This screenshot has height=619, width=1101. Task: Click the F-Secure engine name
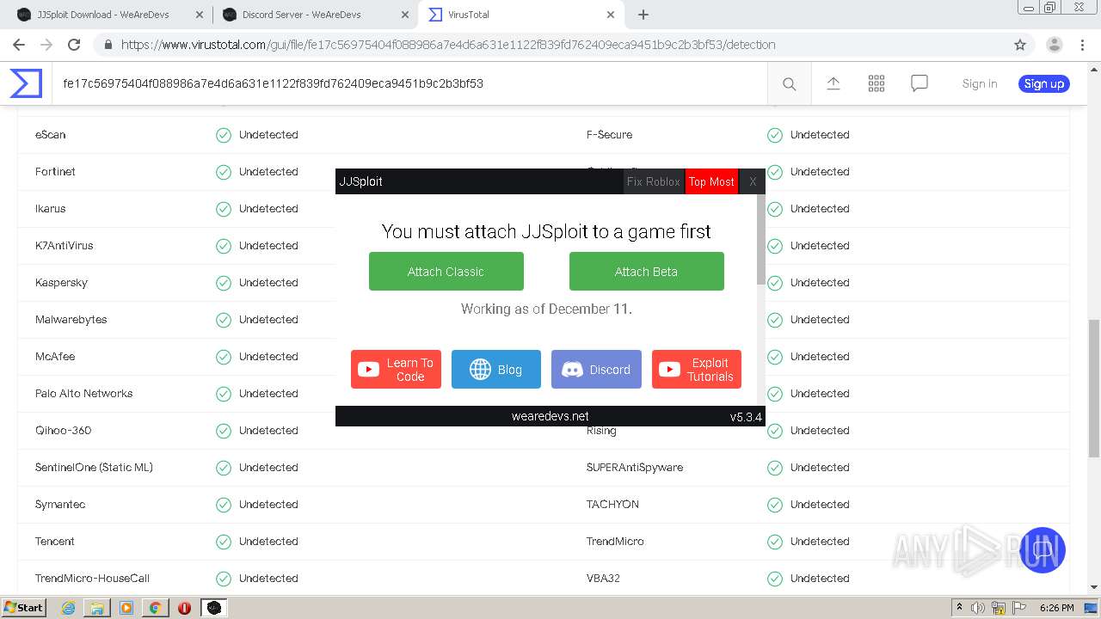coord(610,135)
